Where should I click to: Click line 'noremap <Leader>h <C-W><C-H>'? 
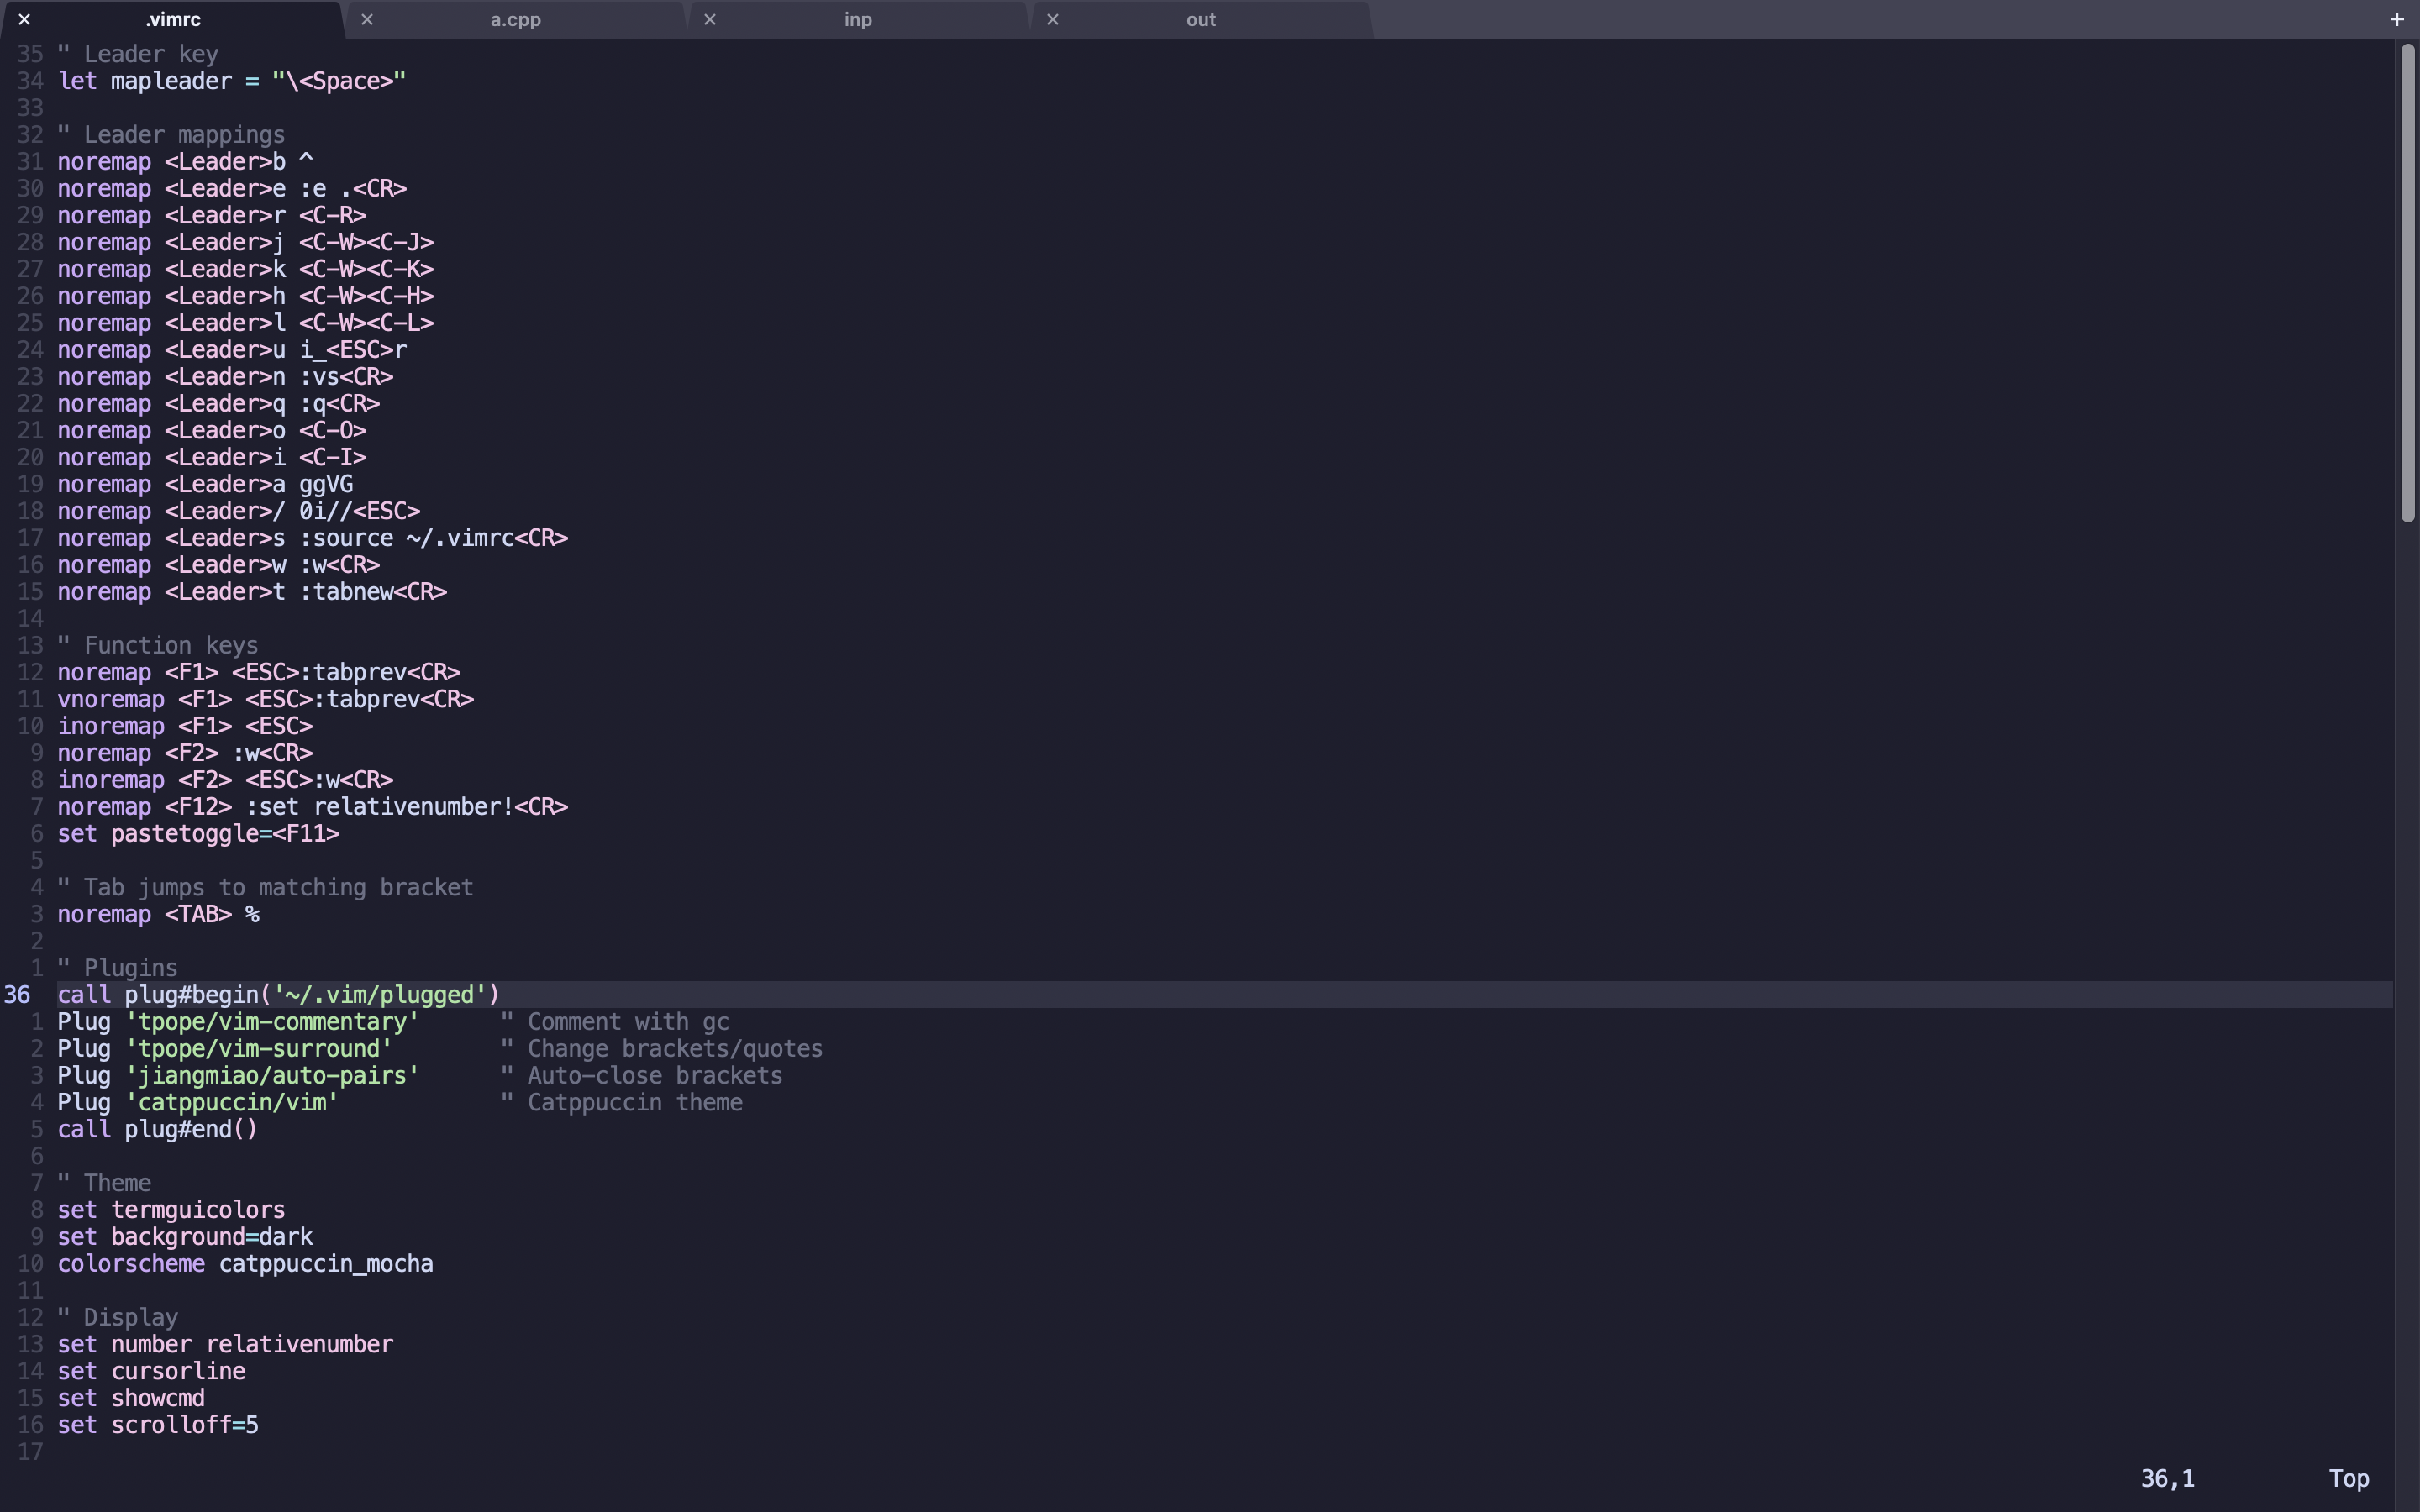(x=245, y=296)
